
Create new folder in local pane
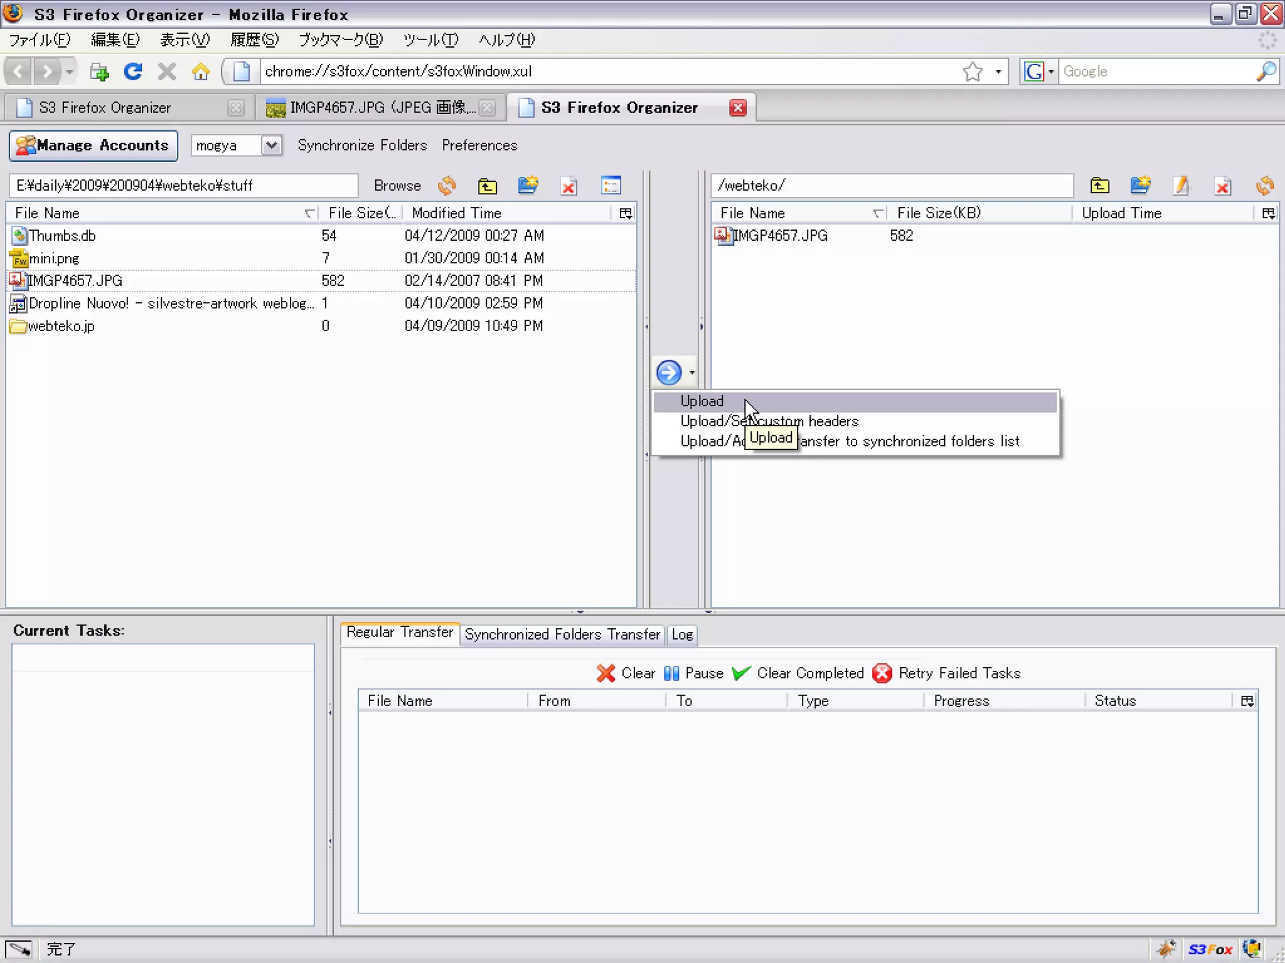click(x=528, y=186)
